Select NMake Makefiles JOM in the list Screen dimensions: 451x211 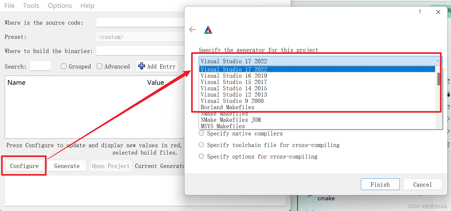tap(317, 120)
